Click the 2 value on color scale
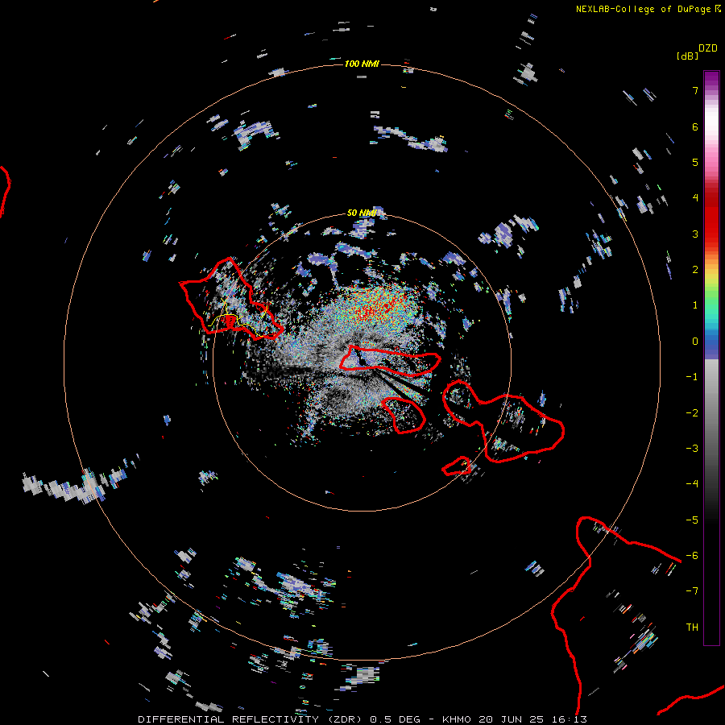Screen dimensions: 725x725 point(695,270)
